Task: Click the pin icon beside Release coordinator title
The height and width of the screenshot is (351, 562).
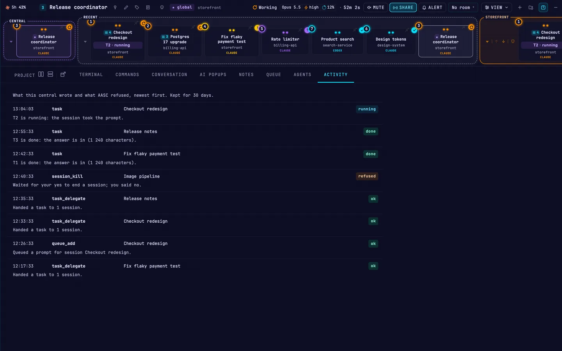Action: coord(115,7)
